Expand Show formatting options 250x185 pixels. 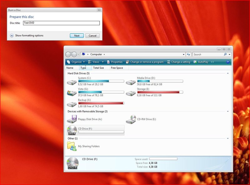pos(12,36)
